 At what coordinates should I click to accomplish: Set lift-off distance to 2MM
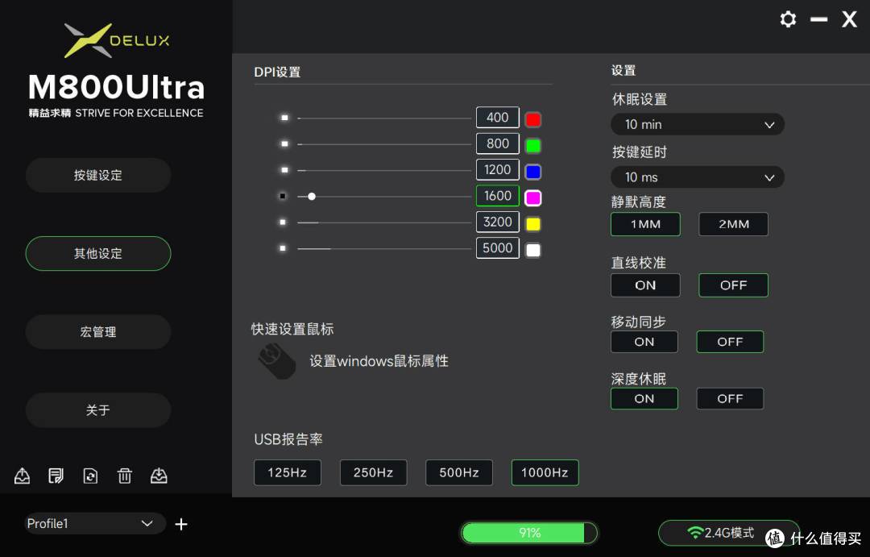pos(734,224)
